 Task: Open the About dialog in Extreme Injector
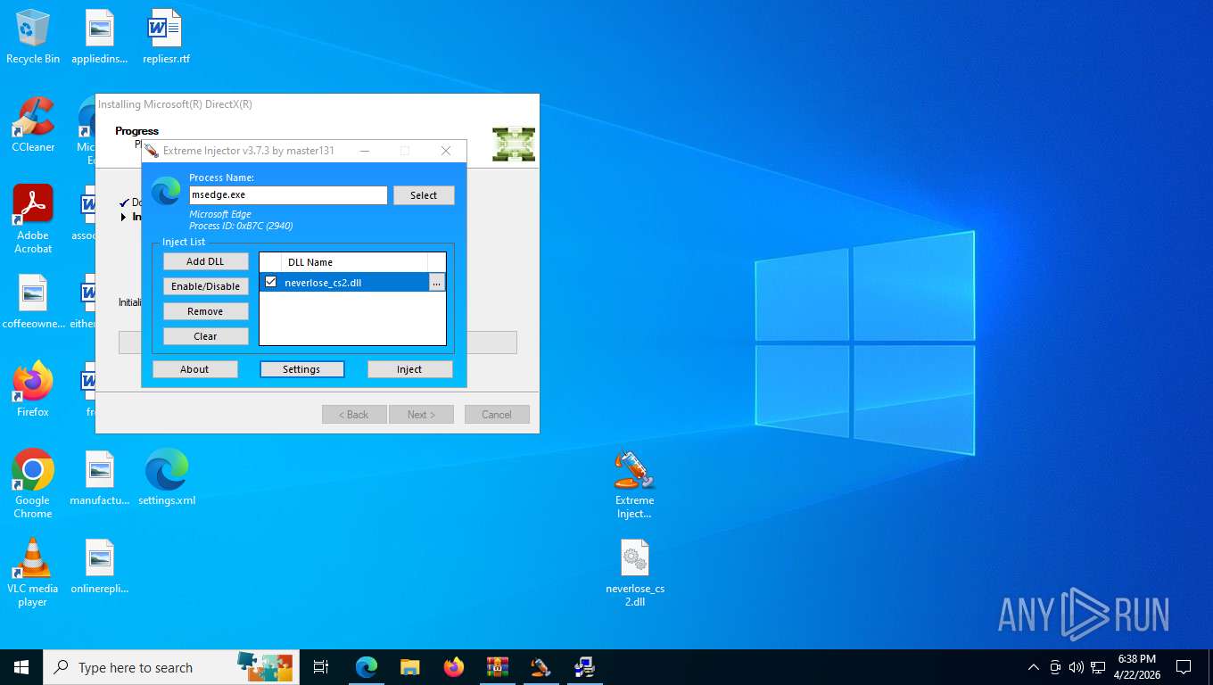tap(194, 369)
